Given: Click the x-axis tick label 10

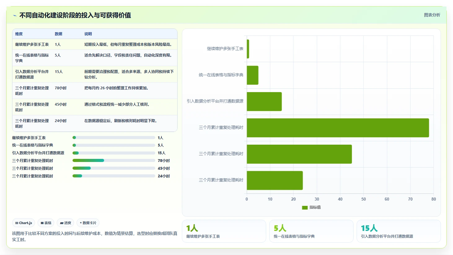Looking at the screenshot, I should 270,199.
